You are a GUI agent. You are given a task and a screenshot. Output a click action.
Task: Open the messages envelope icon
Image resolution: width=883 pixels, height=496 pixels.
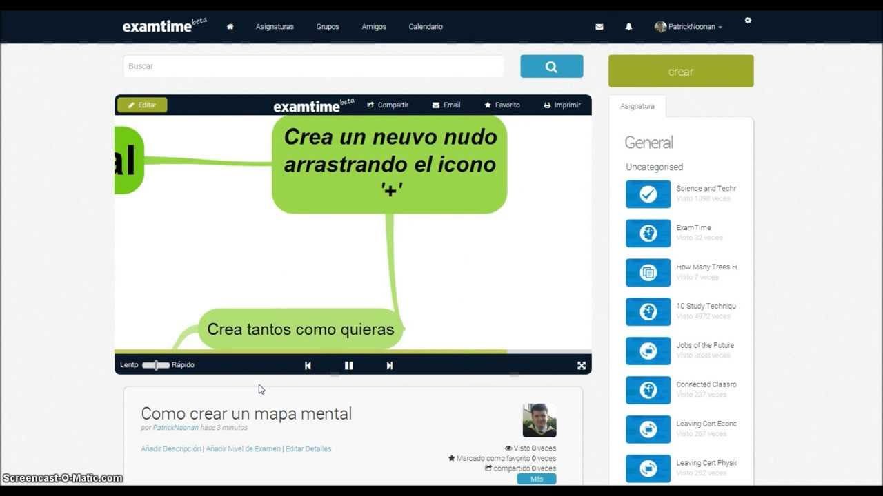[x=599, y=27]
